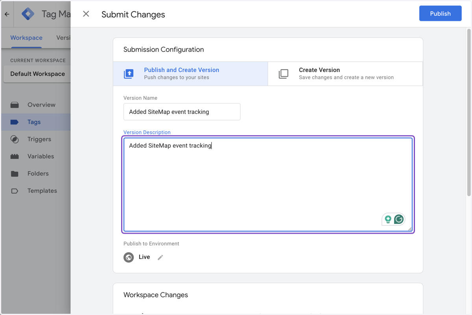This screenshot has height=315, width=472.
Task: Open the Templates section in sidebar
Action: point(36,191)
